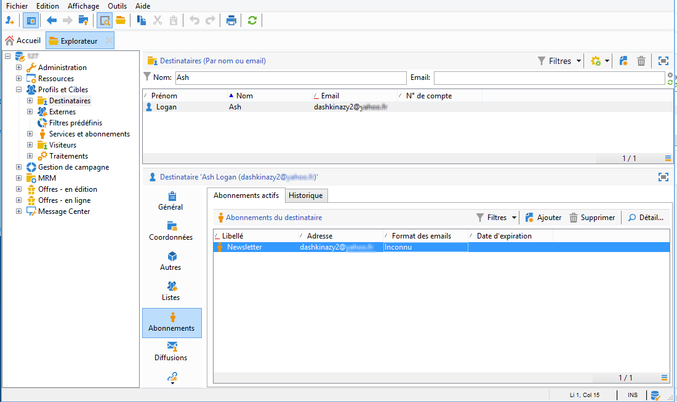Open the Autres section

click(x=170, y=261)
